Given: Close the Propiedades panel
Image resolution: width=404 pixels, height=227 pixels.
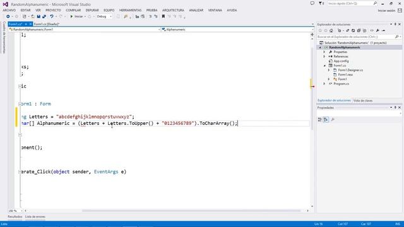Looking at the screenshot, I should 400,108.
